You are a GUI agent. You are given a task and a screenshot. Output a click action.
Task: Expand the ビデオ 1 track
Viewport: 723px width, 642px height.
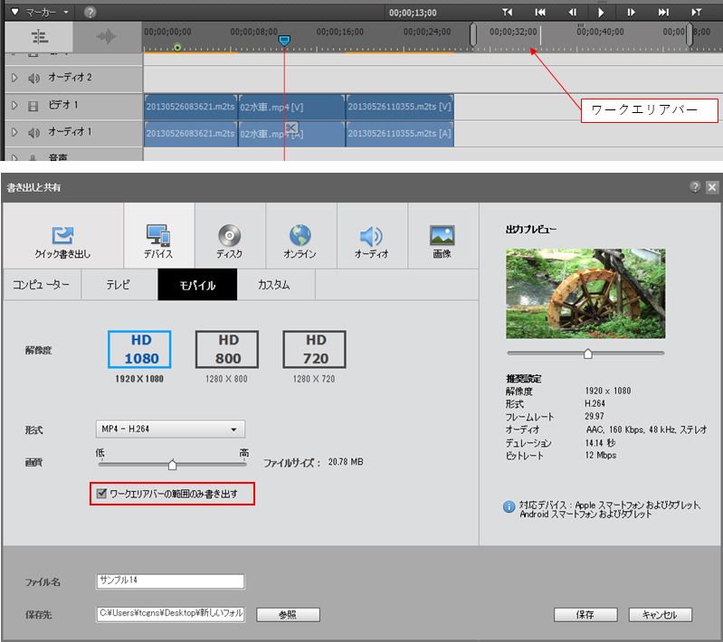click(14, 105)
